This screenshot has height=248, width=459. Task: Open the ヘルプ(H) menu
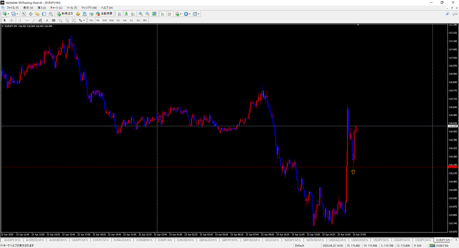pos(107,8)
